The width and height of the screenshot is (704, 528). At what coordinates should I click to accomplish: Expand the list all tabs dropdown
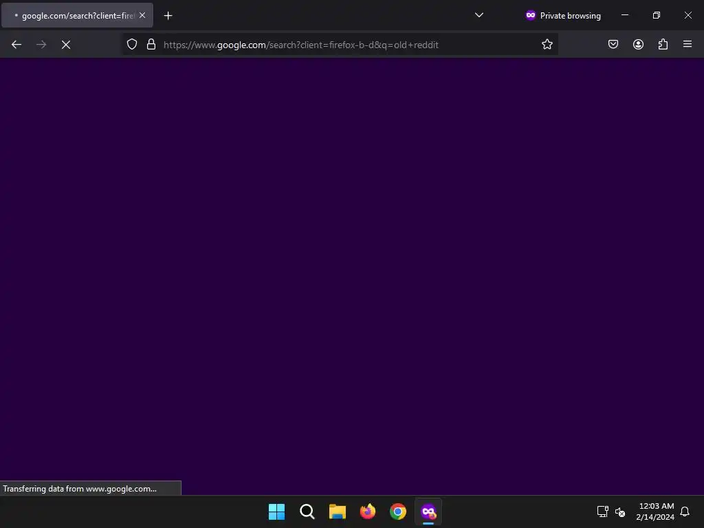(479, 15)
